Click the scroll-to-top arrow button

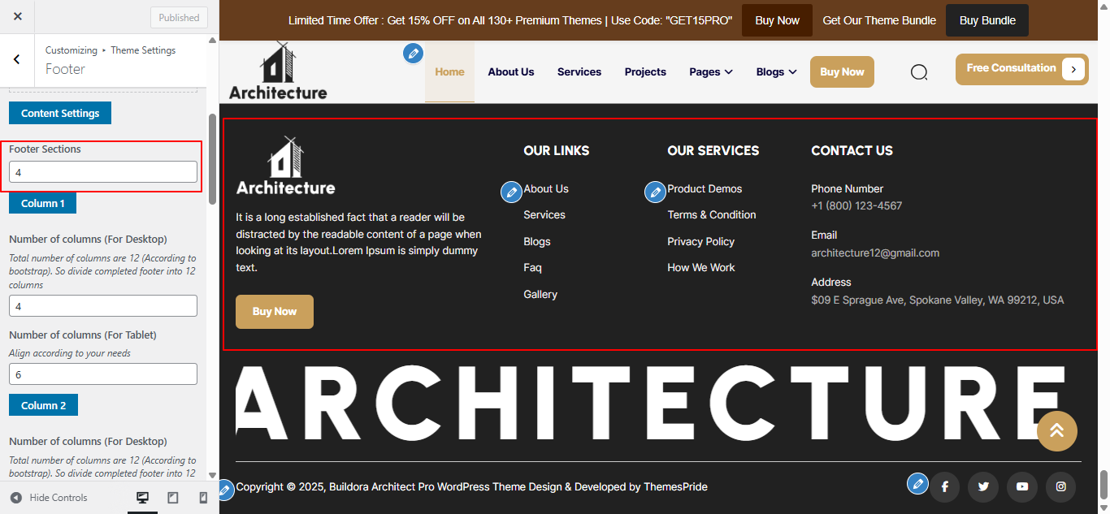[x=1057, y=431]
